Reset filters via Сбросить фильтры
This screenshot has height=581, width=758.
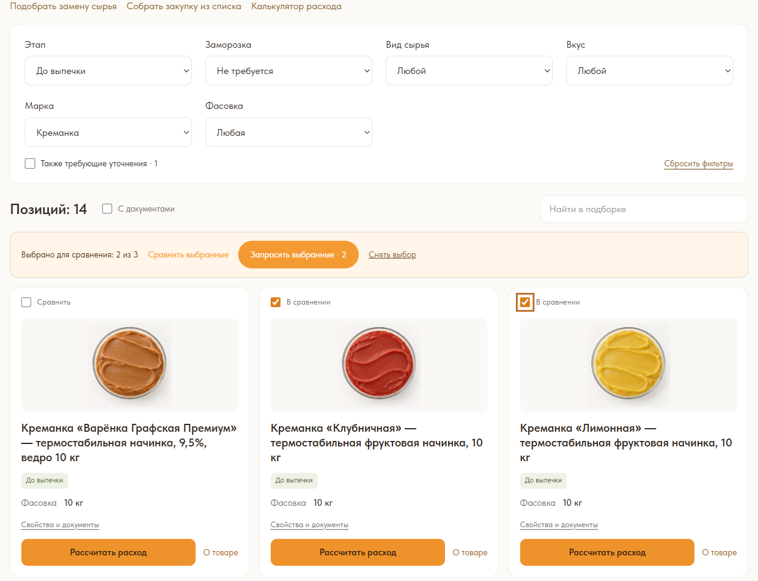[x=699, y=164]
